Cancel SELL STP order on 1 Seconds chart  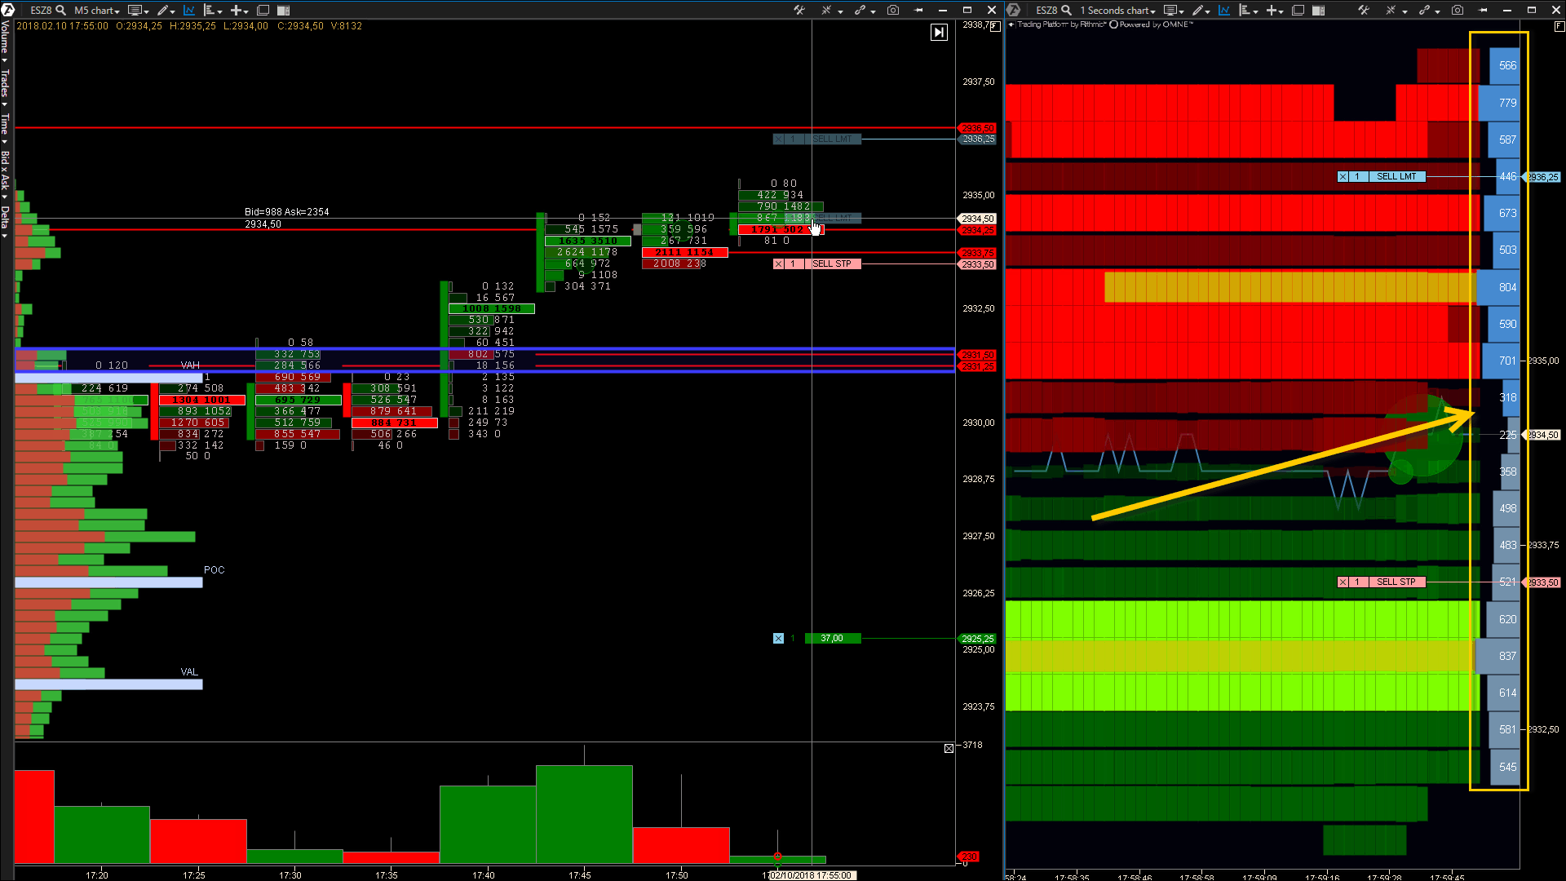click(1343, 582)
